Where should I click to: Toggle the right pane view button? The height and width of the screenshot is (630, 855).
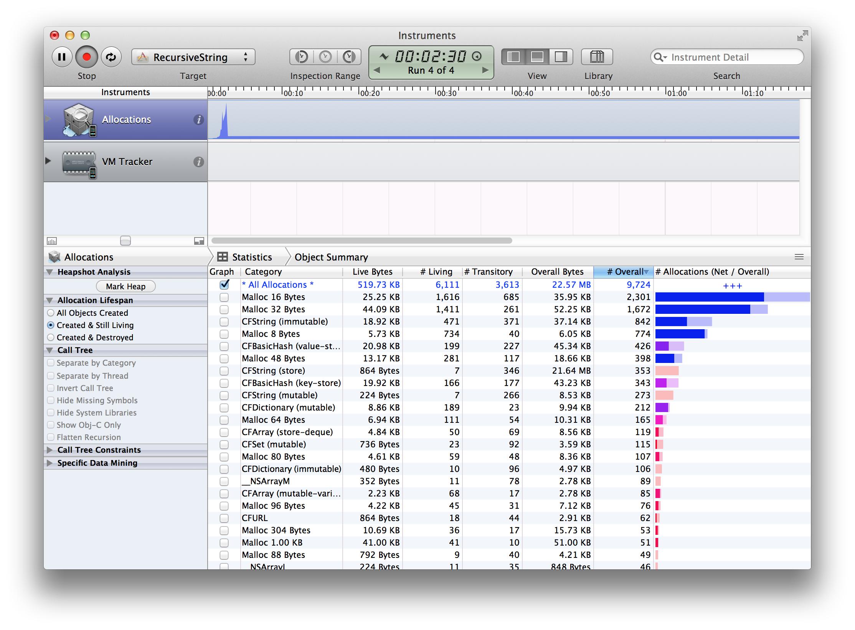pyautogui.click(x=561, y=57)
